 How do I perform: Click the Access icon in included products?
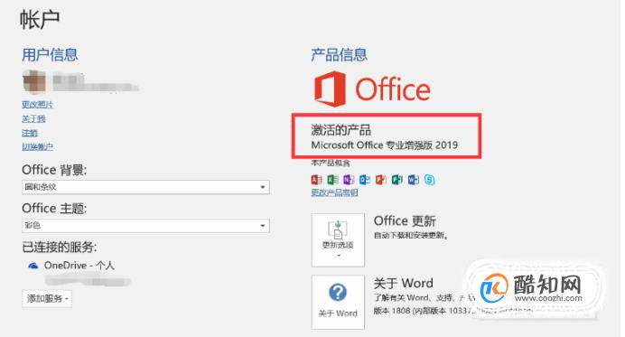pos(316,180)
